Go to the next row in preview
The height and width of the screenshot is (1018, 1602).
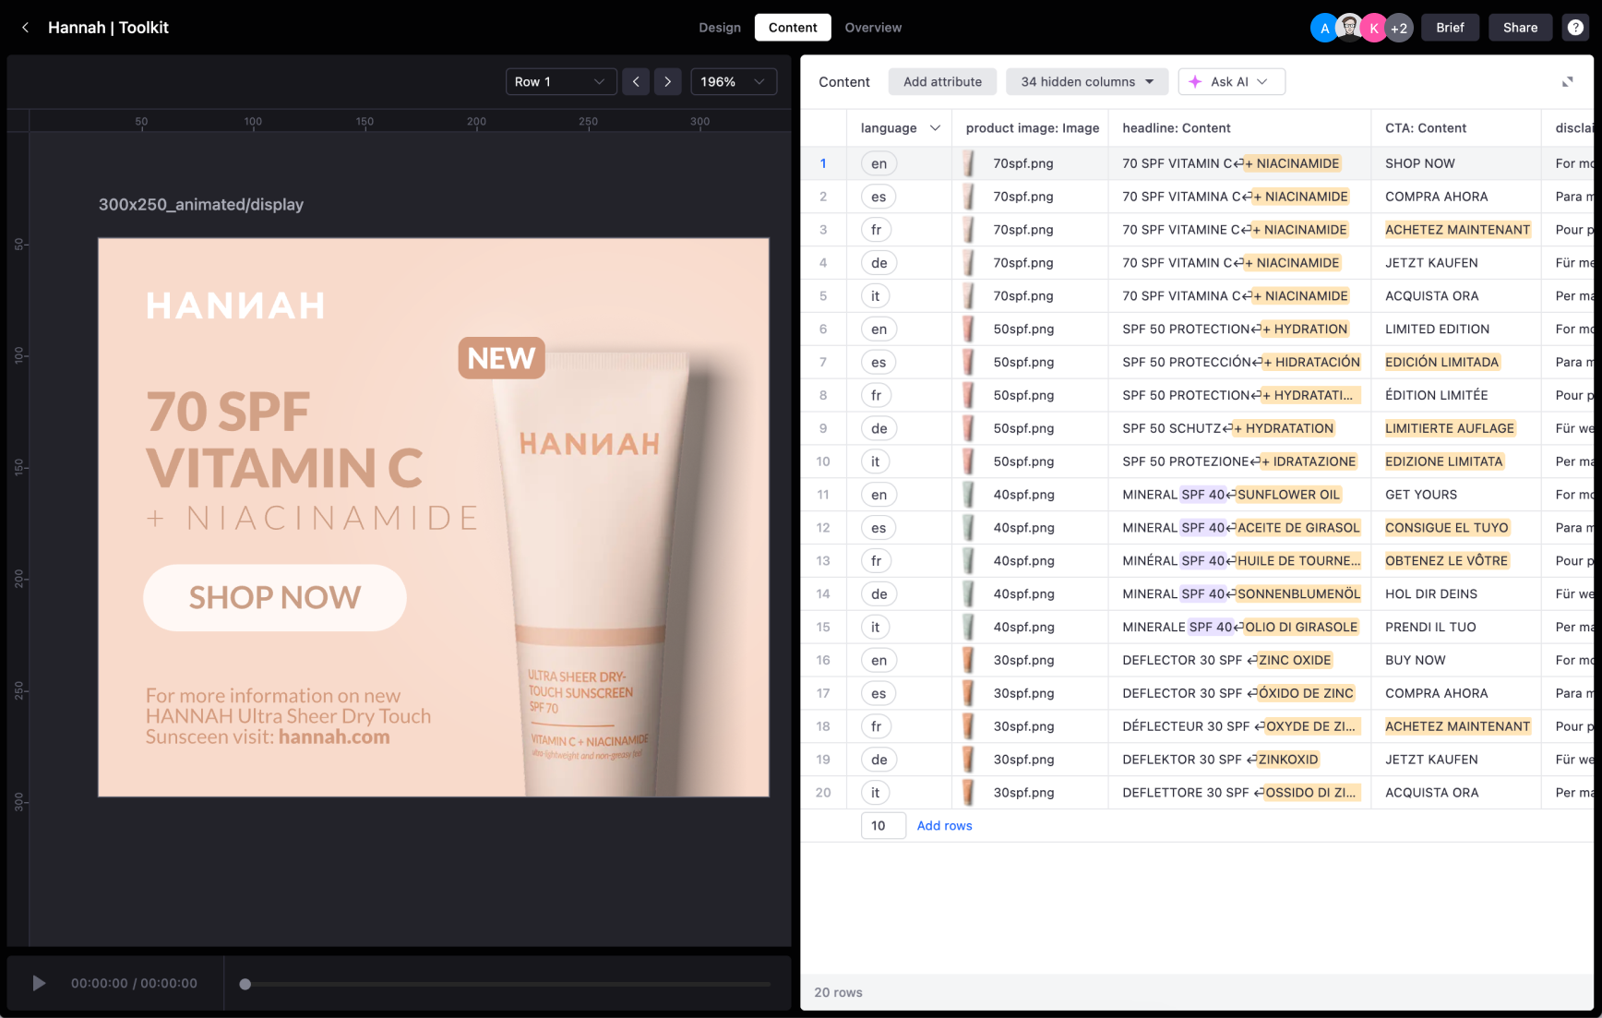coord(668,82)
